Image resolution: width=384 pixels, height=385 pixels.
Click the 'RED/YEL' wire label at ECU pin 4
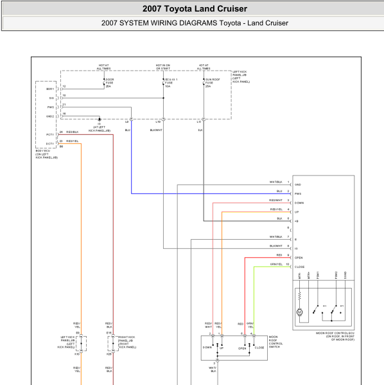276,210
